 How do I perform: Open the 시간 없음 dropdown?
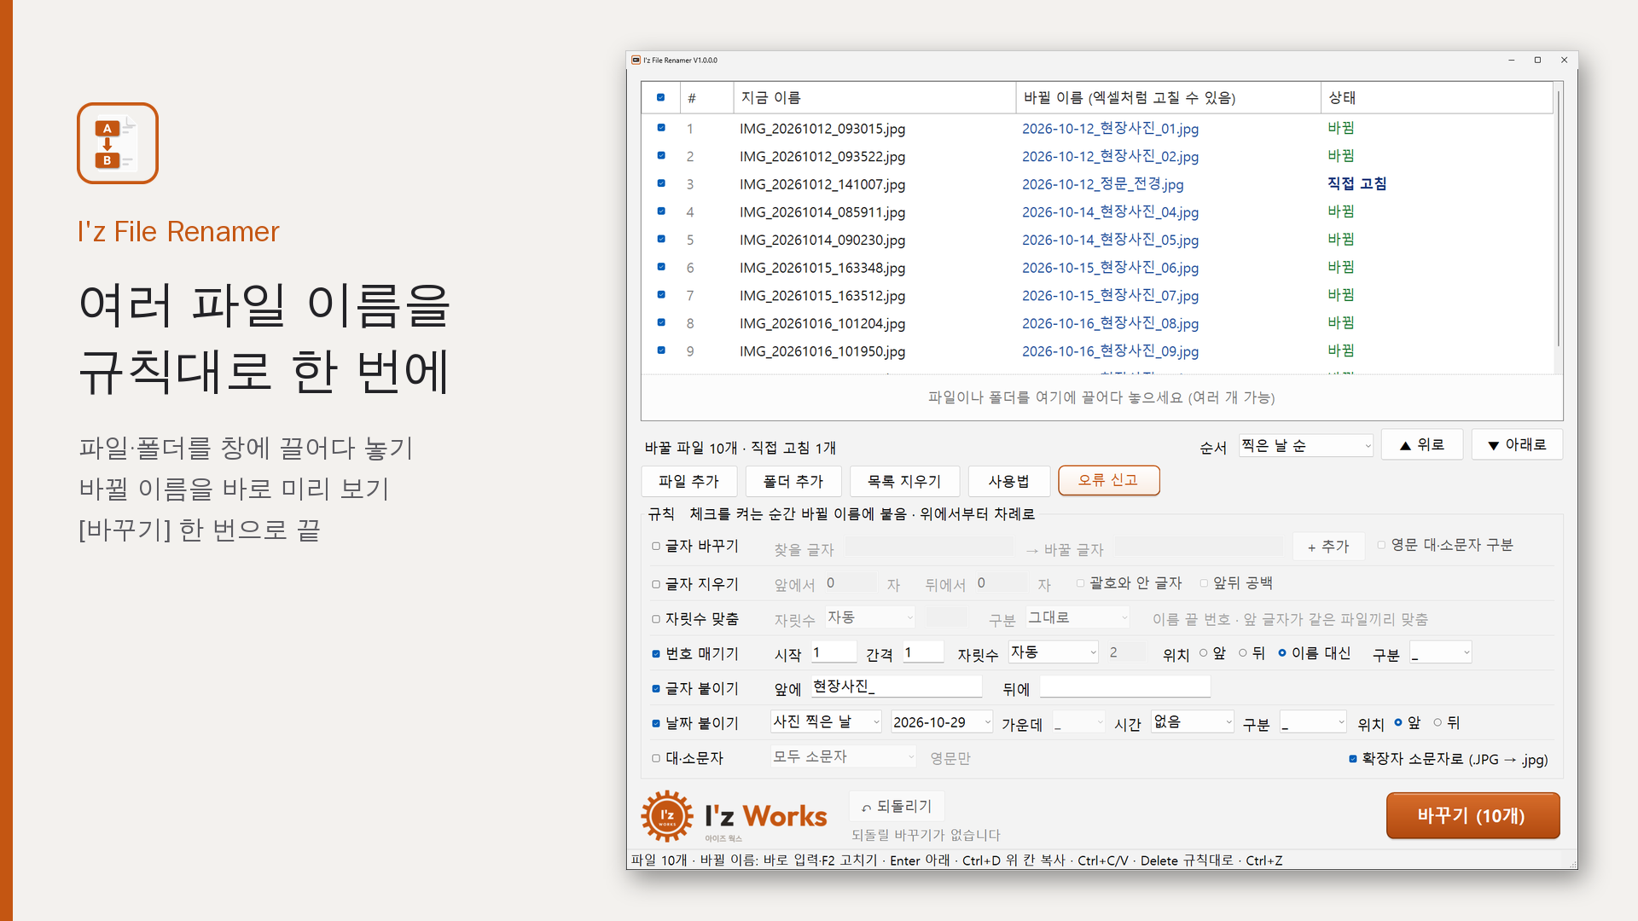click(1193, 721)
